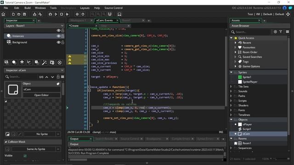Add a new asset with the plus icon
Viewport: 294px width, 165px height.
click(275, 32)
